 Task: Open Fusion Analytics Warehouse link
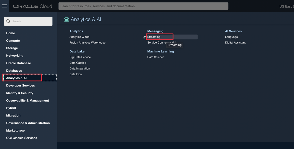(87, 43)
